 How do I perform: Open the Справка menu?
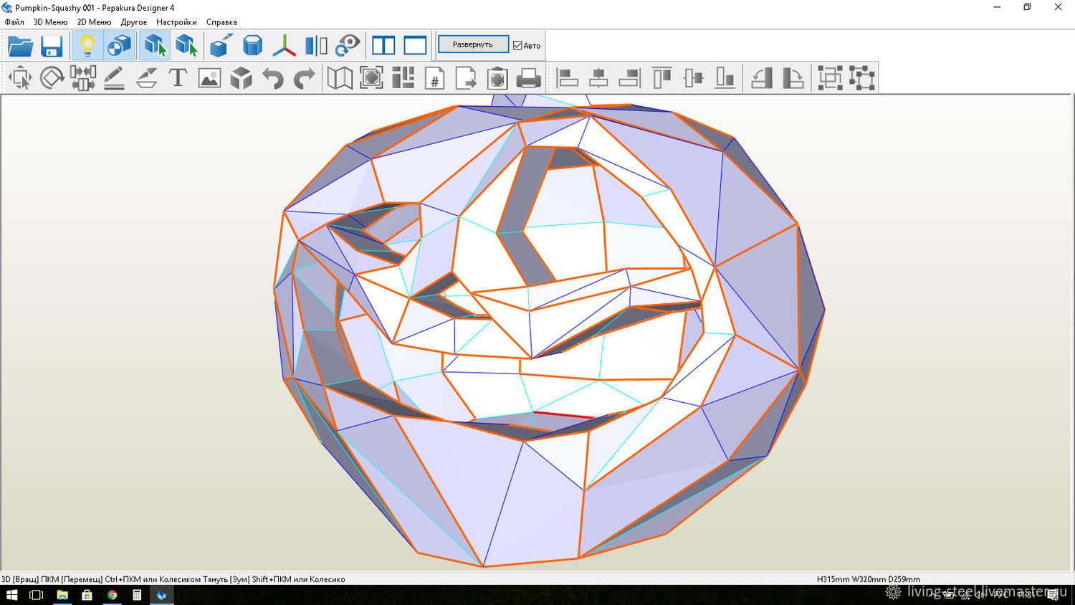point(221,22)
